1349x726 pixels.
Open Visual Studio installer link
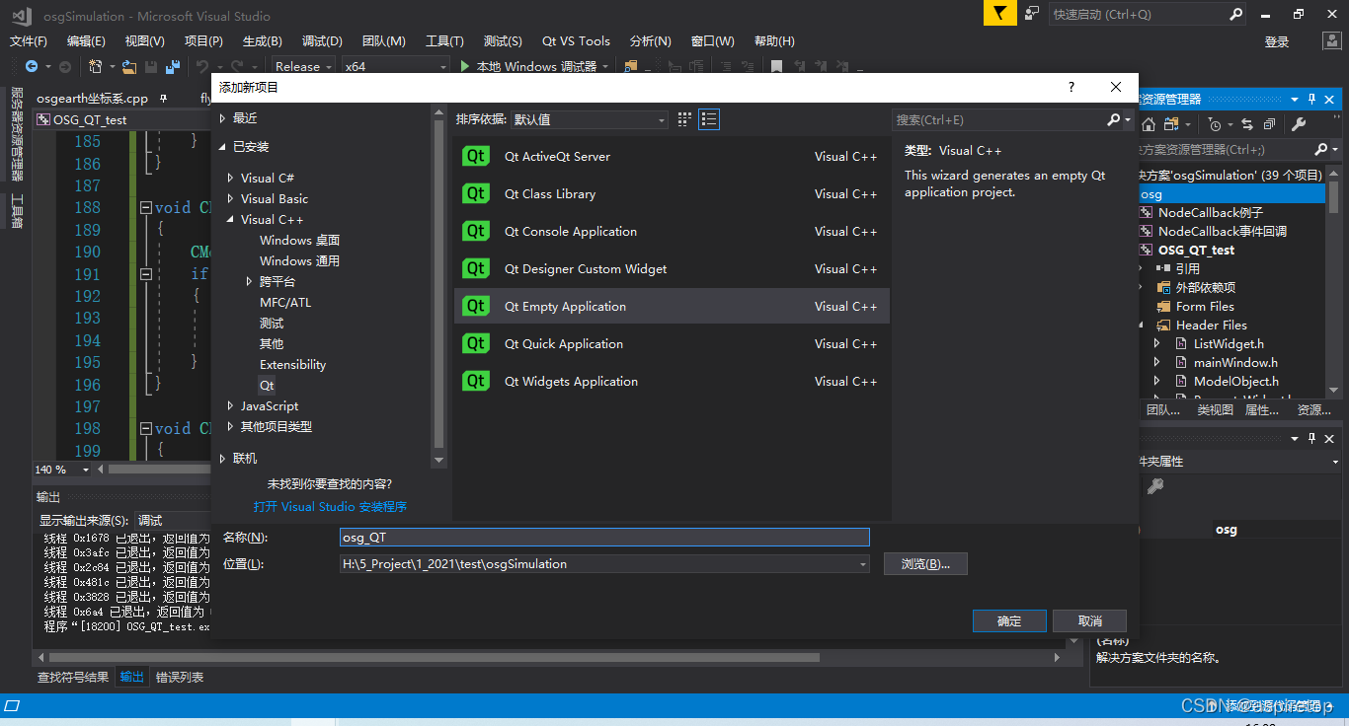[x=330, y=506]
